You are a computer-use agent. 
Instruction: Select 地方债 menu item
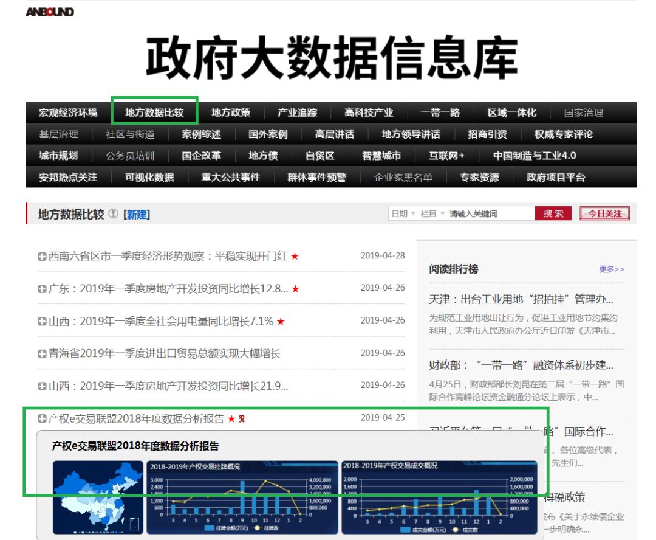263,156
